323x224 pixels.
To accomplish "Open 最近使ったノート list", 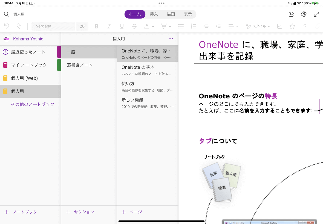I will coord(30,52).
